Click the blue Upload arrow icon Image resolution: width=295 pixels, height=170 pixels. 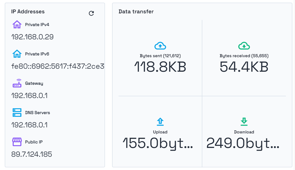pos(160,122)
